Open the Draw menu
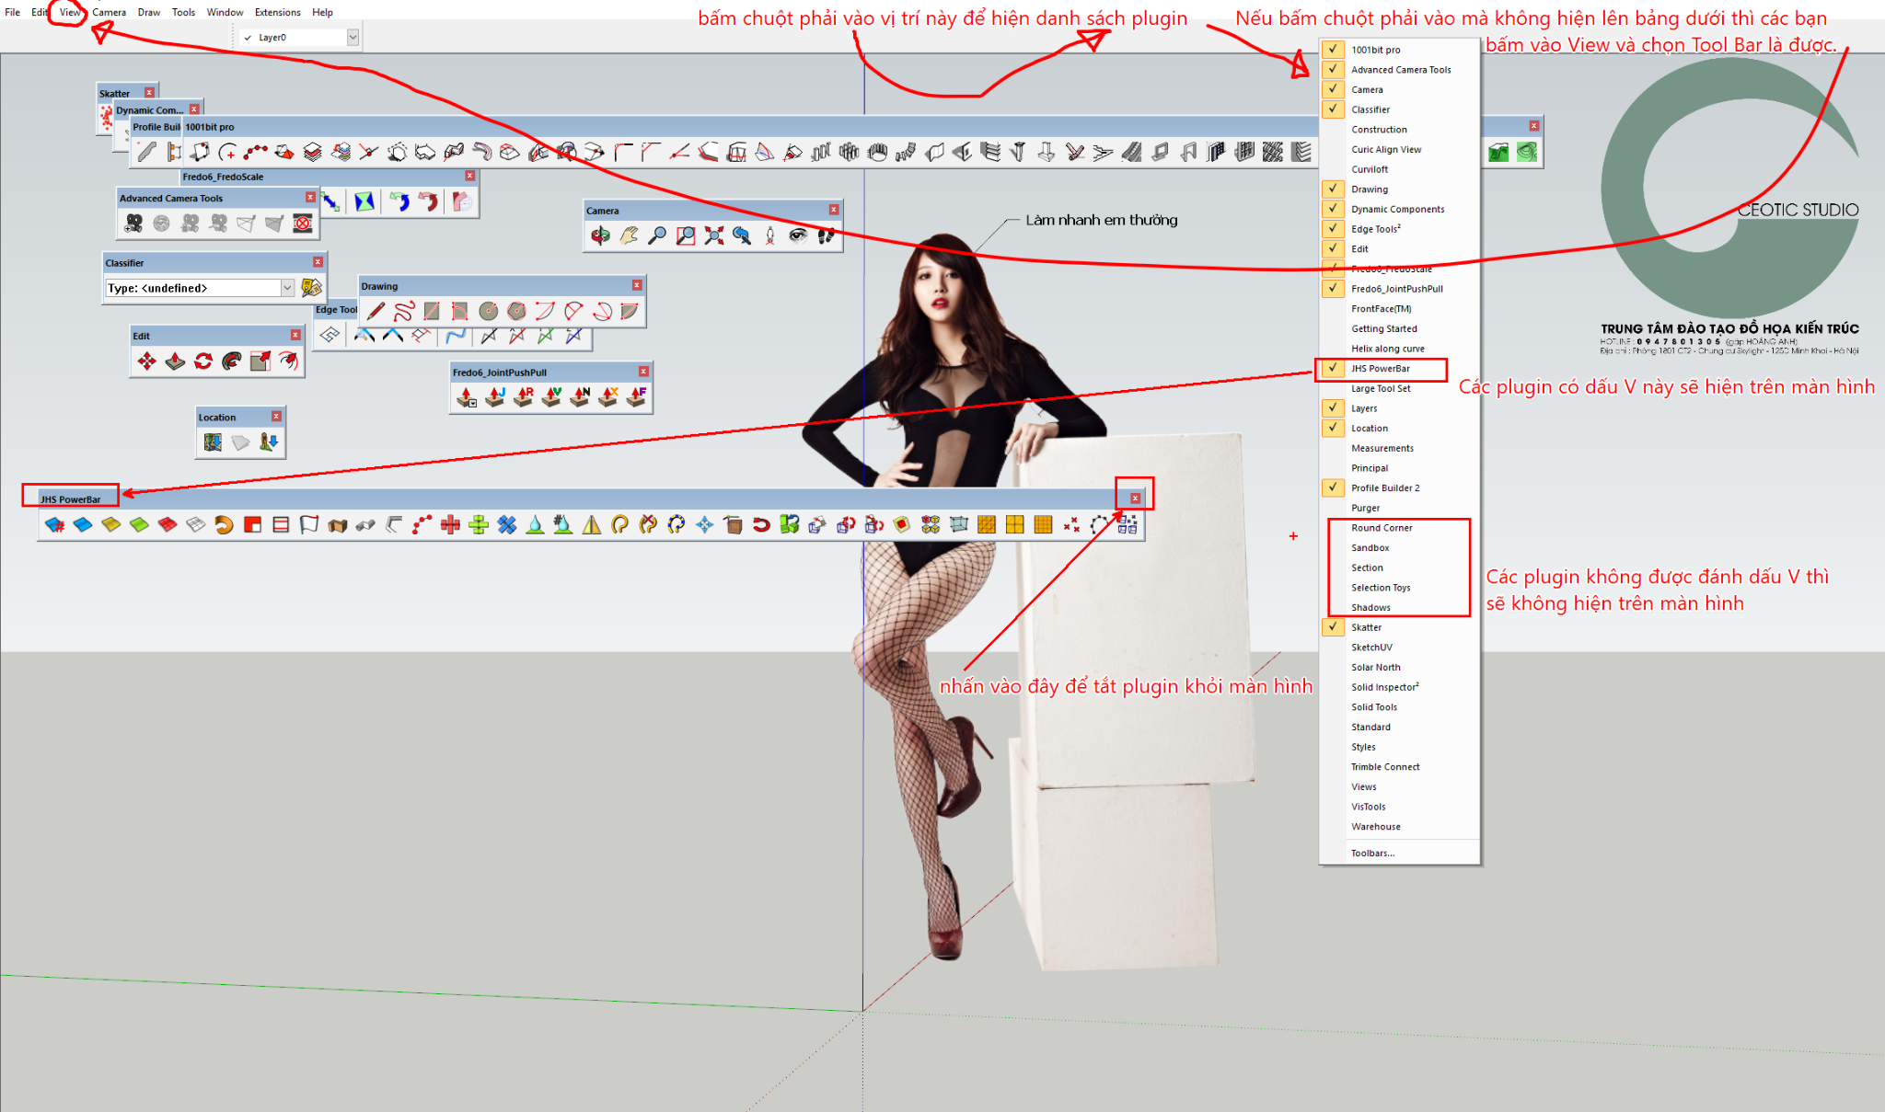The image size is (1885, 1112). pyautogui.click(x=149, y=12)
